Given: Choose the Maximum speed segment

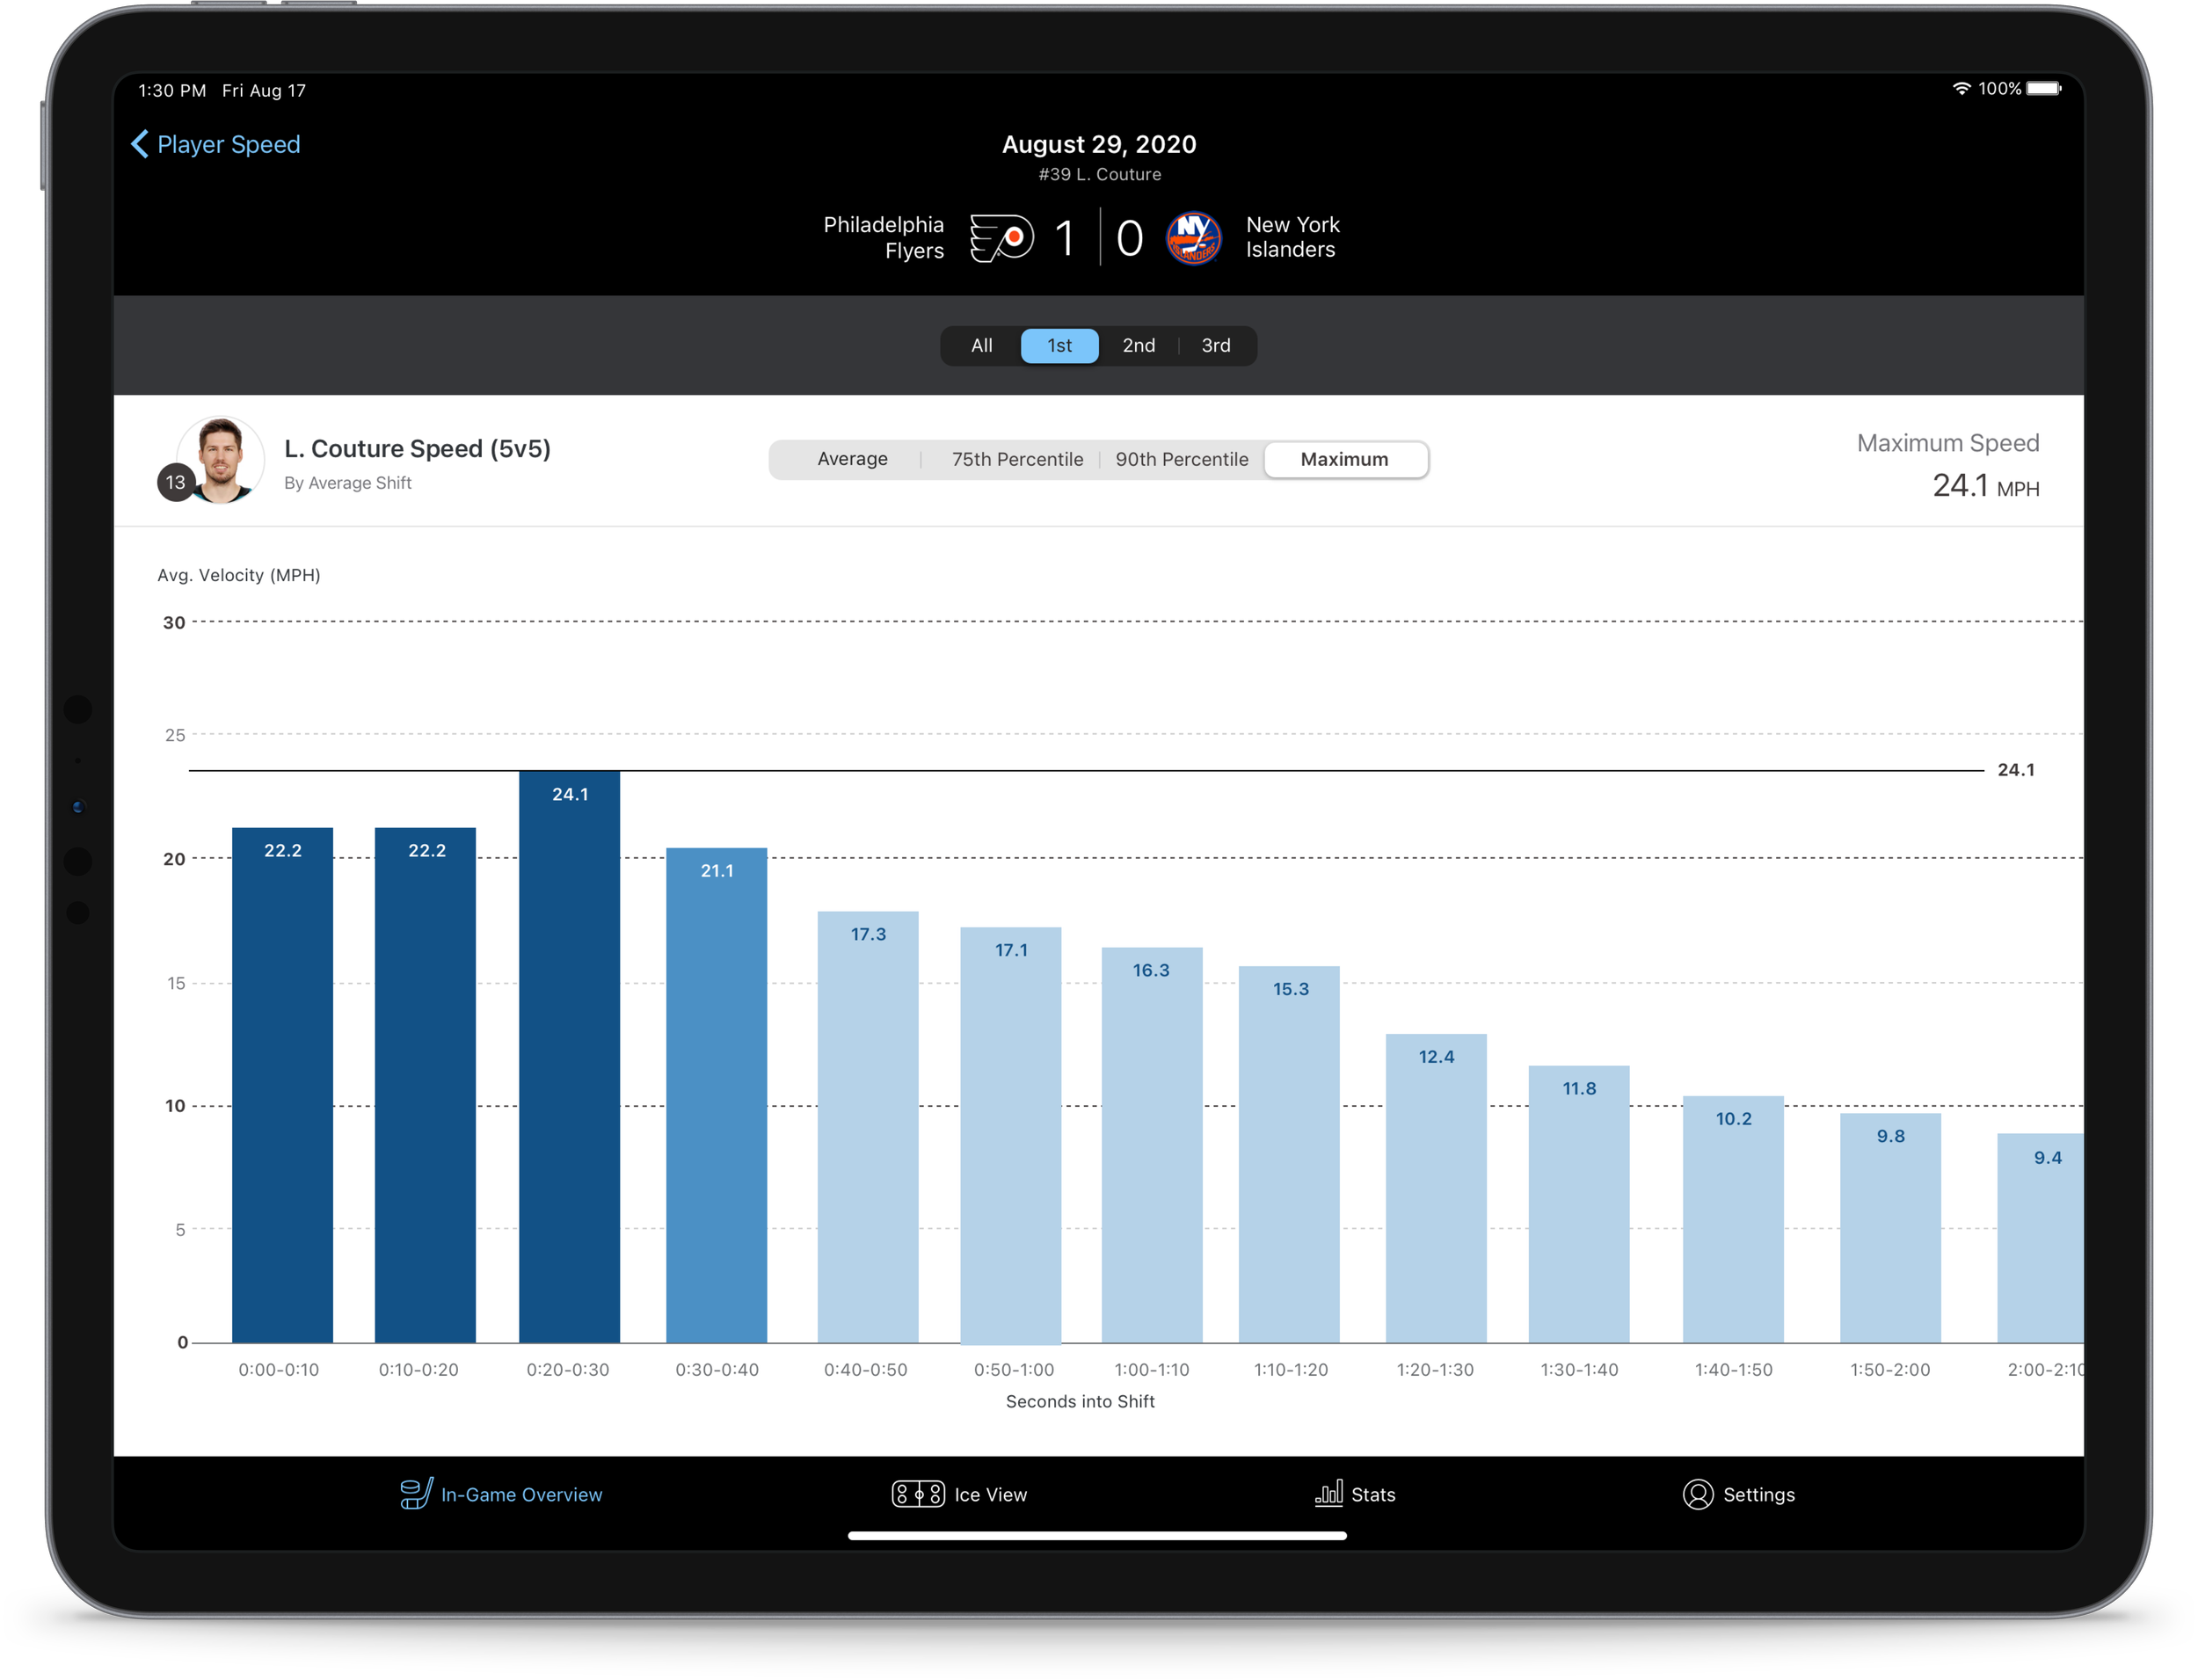Looking at the screenshot, I should pos(1345,459).
